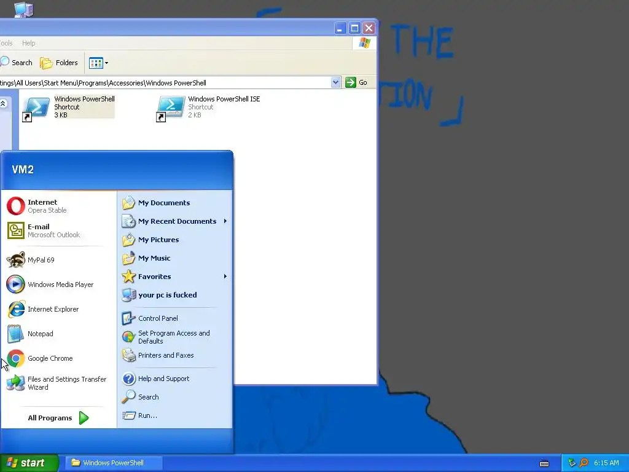Open Control Panel
The height and width of the screenshot is (472, 629).
tap(175, 318)
